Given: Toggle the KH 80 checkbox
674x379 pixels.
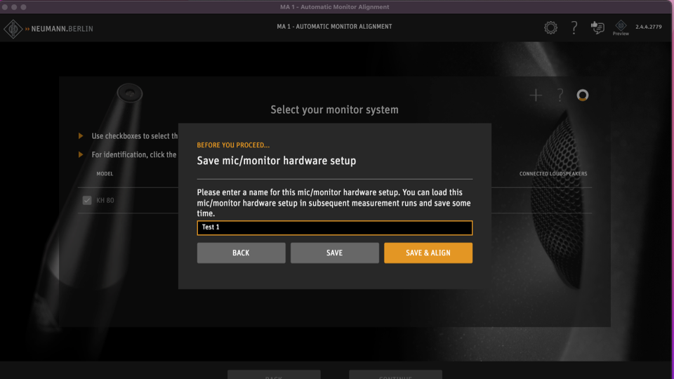Looking at the screenshot, I should point(87,200).
